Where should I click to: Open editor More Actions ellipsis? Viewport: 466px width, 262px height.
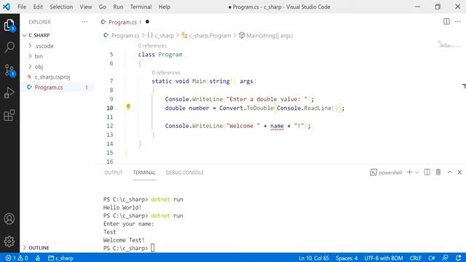click(458, 21)
